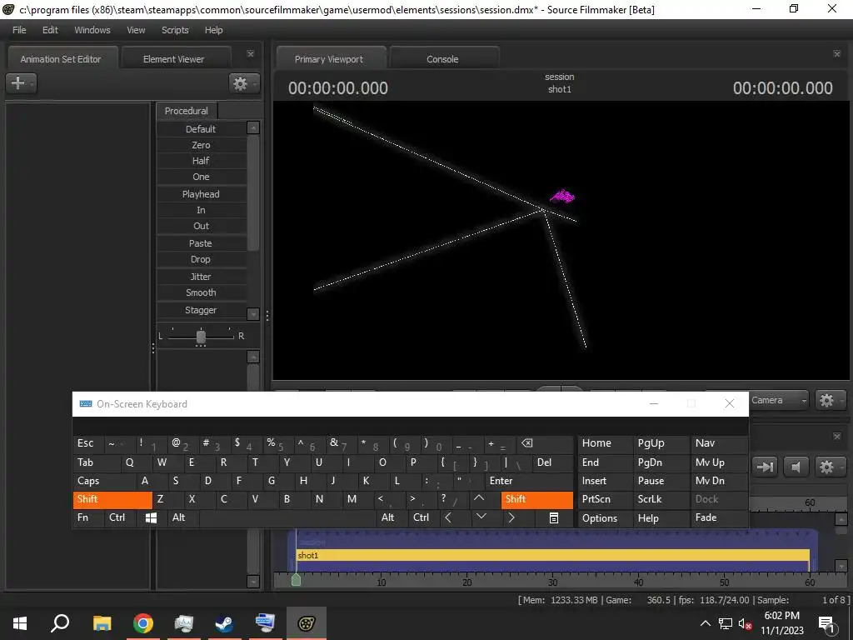
Task: Click the add animation set plus button
Action: [x=21, y=82]
